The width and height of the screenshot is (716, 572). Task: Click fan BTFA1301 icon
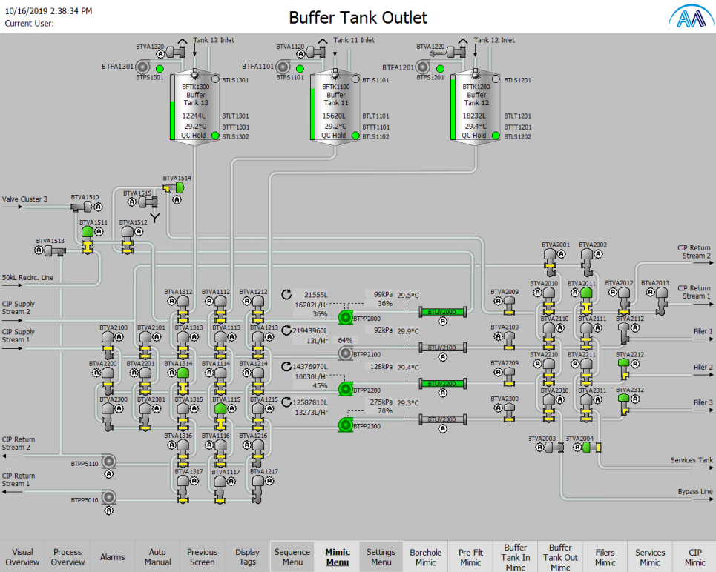pyautogui.click(x=142, y=67)
